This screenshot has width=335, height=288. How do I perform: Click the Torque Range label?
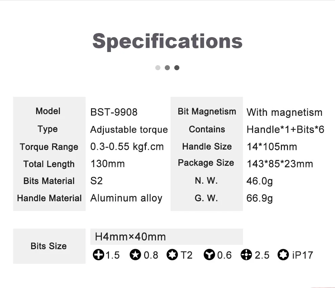point(49,147)
